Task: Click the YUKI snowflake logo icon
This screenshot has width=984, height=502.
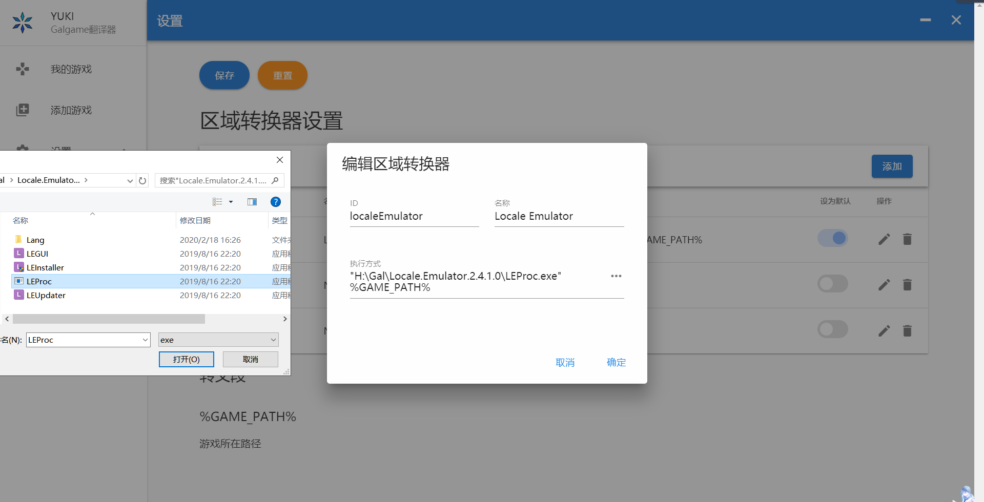Action: [x=23, y=23]
